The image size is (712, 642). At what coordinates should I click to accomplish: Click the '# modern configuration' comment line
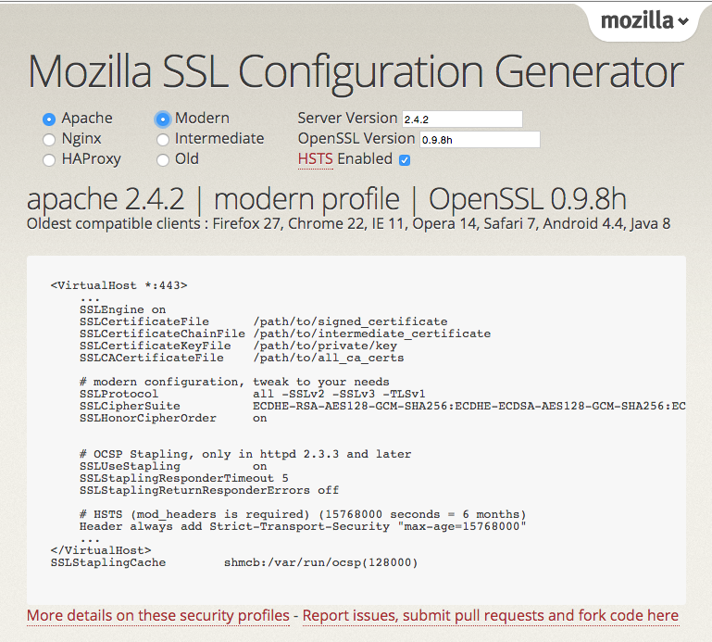234,382
